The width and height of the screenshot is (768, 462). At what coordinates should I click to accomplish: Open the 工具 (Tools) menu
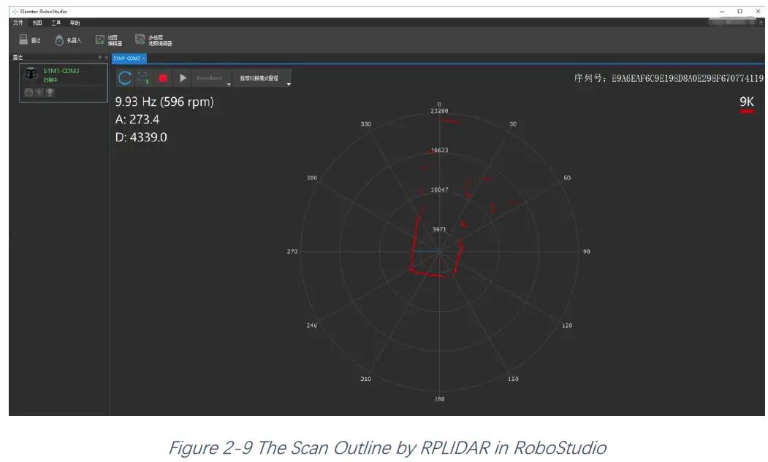(x=56, y=23)
